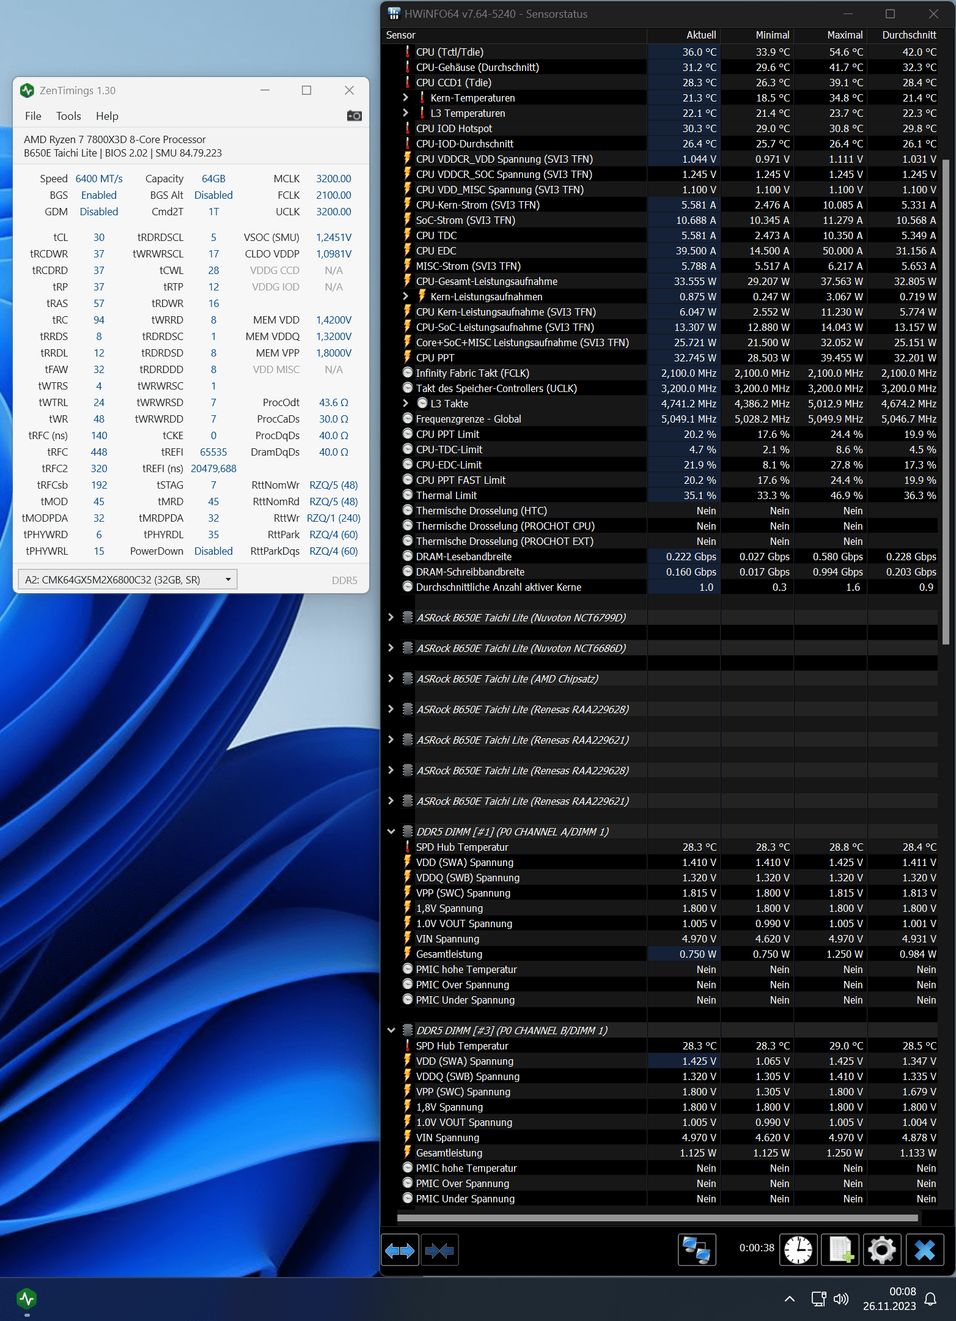
Task: Open HWiNFO sensor settings gear icon
Action: point(881,1250)
